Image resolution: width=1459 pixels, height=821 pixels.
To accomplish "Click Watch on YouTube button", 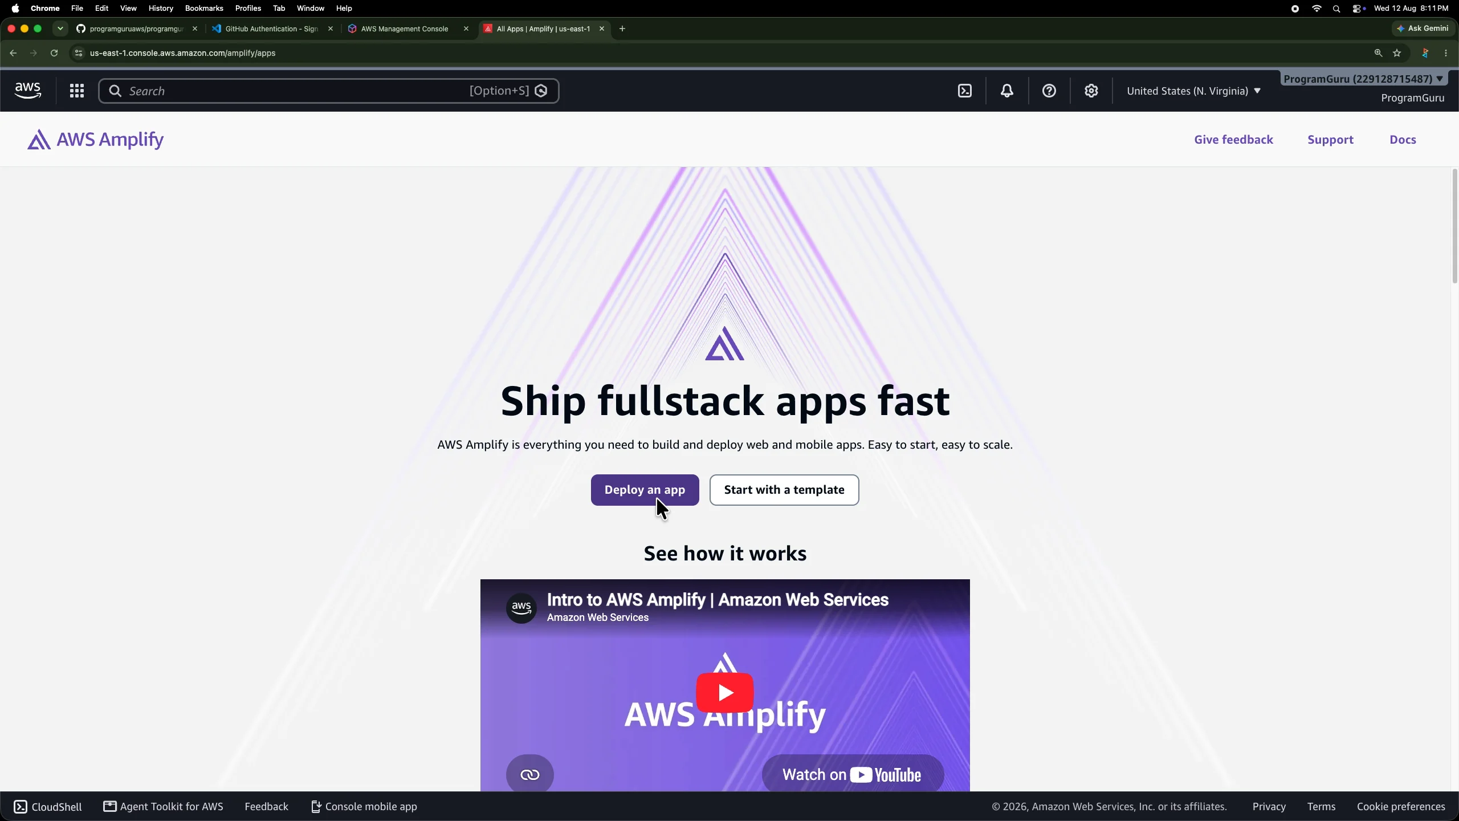I will (x=853, y=774).
